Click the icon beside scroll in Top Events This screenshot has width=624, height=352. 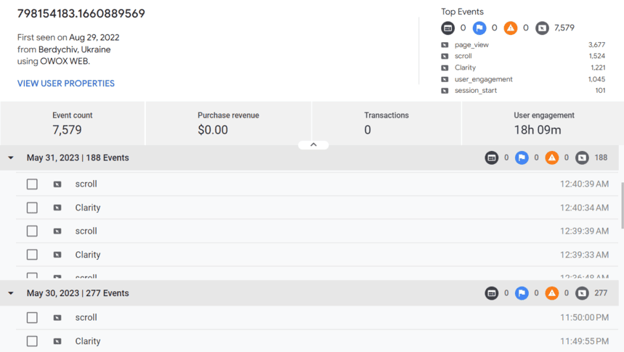[x=445, y=56]
